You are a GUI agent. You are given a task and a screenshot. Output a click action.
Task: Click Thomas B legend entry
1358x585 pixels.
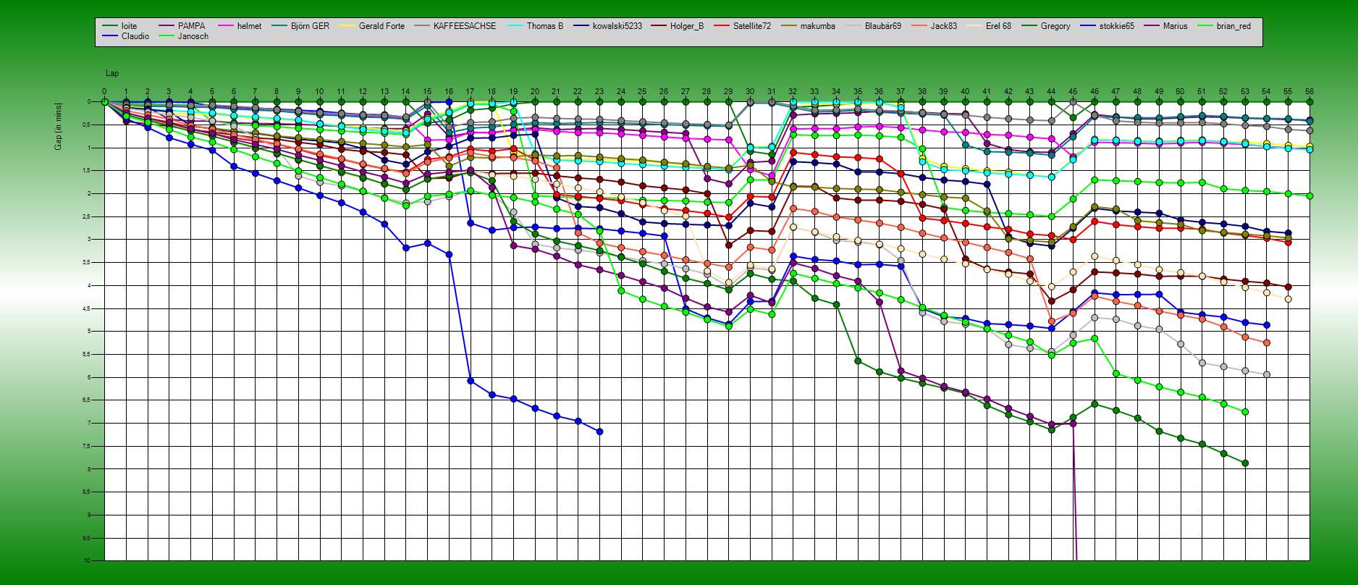544,26
